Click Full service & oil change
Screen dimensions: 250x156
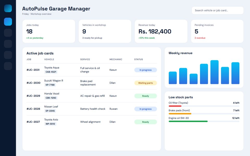[90, 70]
